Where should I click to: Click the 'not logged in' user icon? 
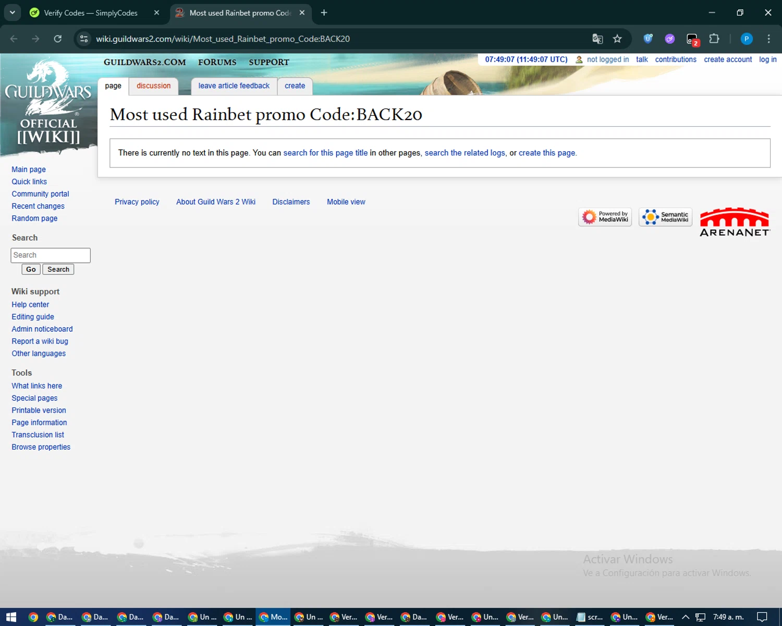[579, 59]
